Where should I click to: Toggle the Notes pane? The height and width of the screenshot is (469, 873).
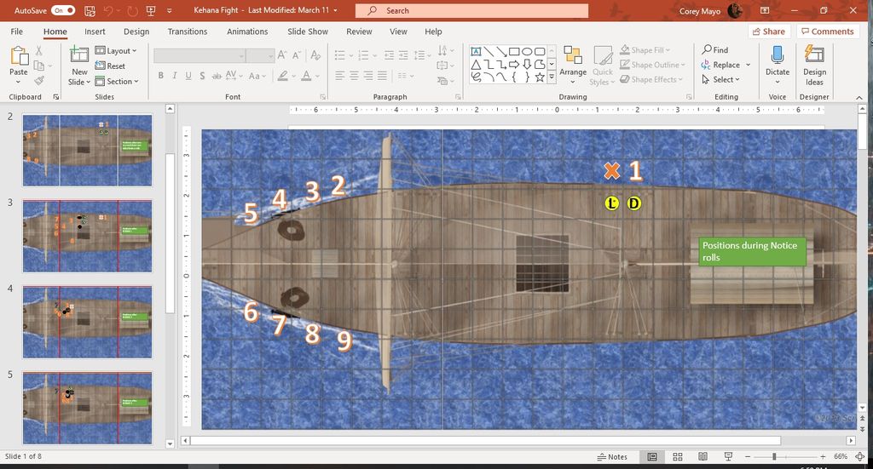point(612,457)
